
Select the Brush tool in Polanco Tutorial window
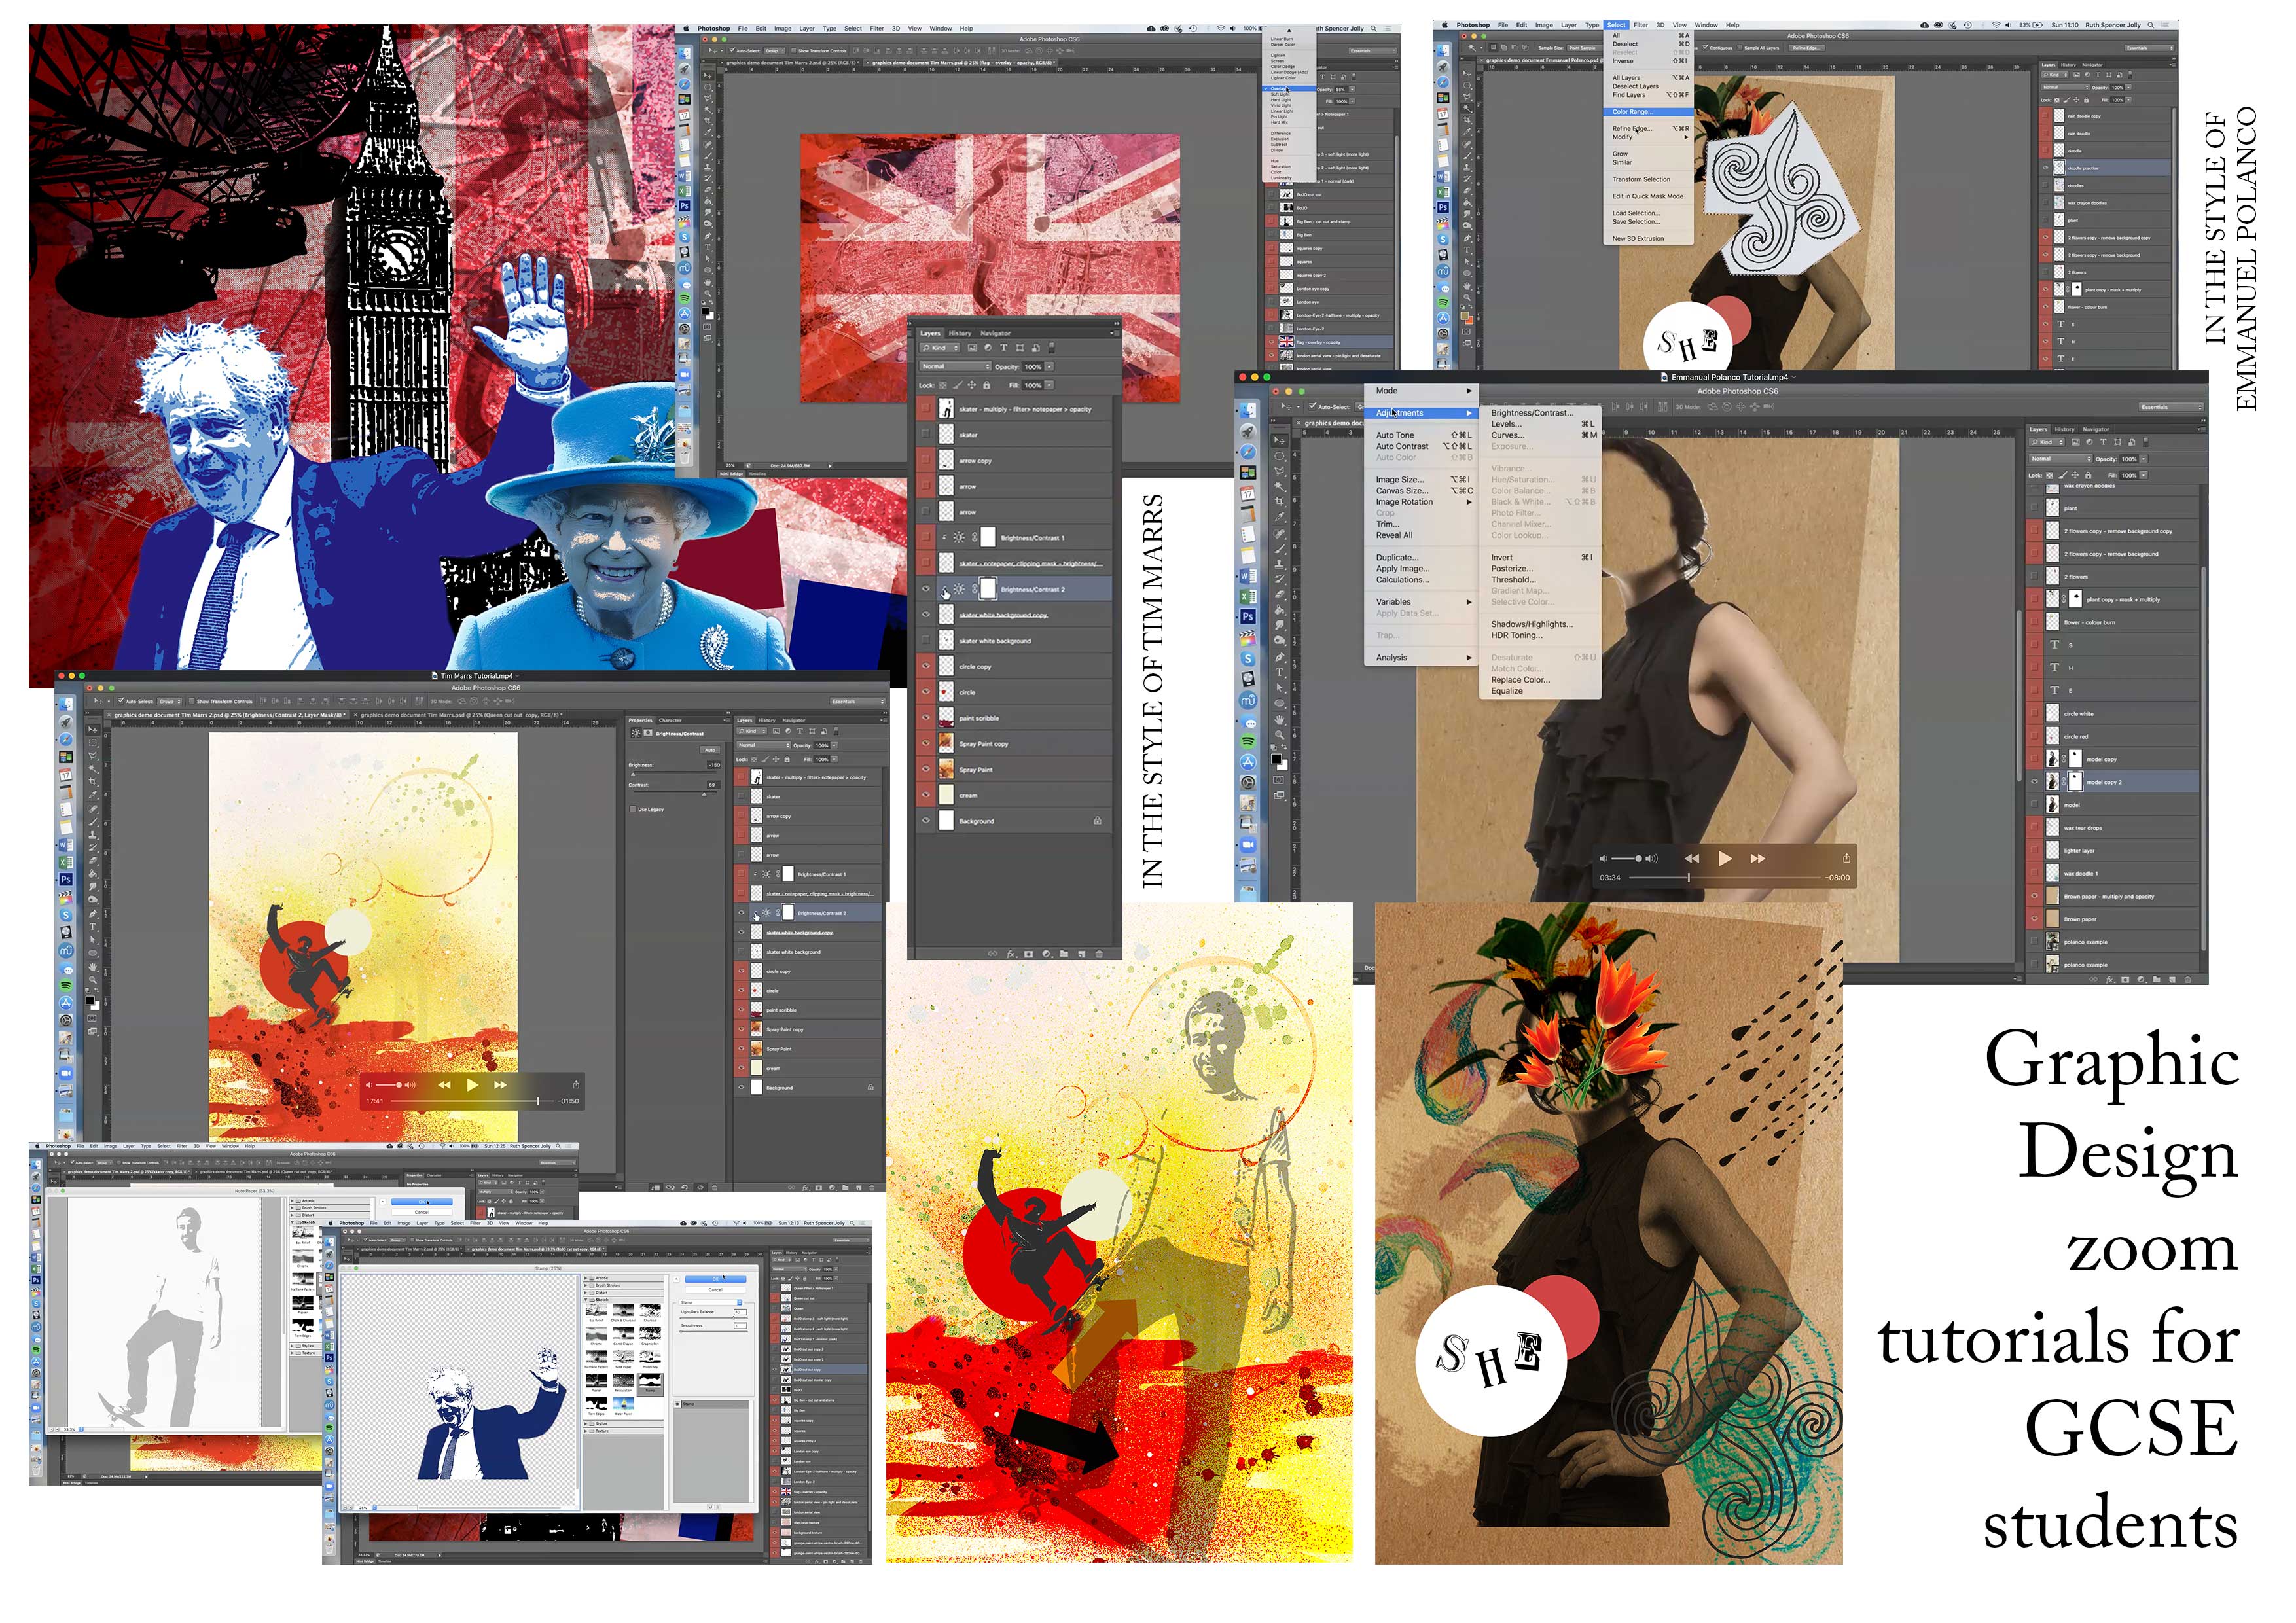tap(1279, 549)
